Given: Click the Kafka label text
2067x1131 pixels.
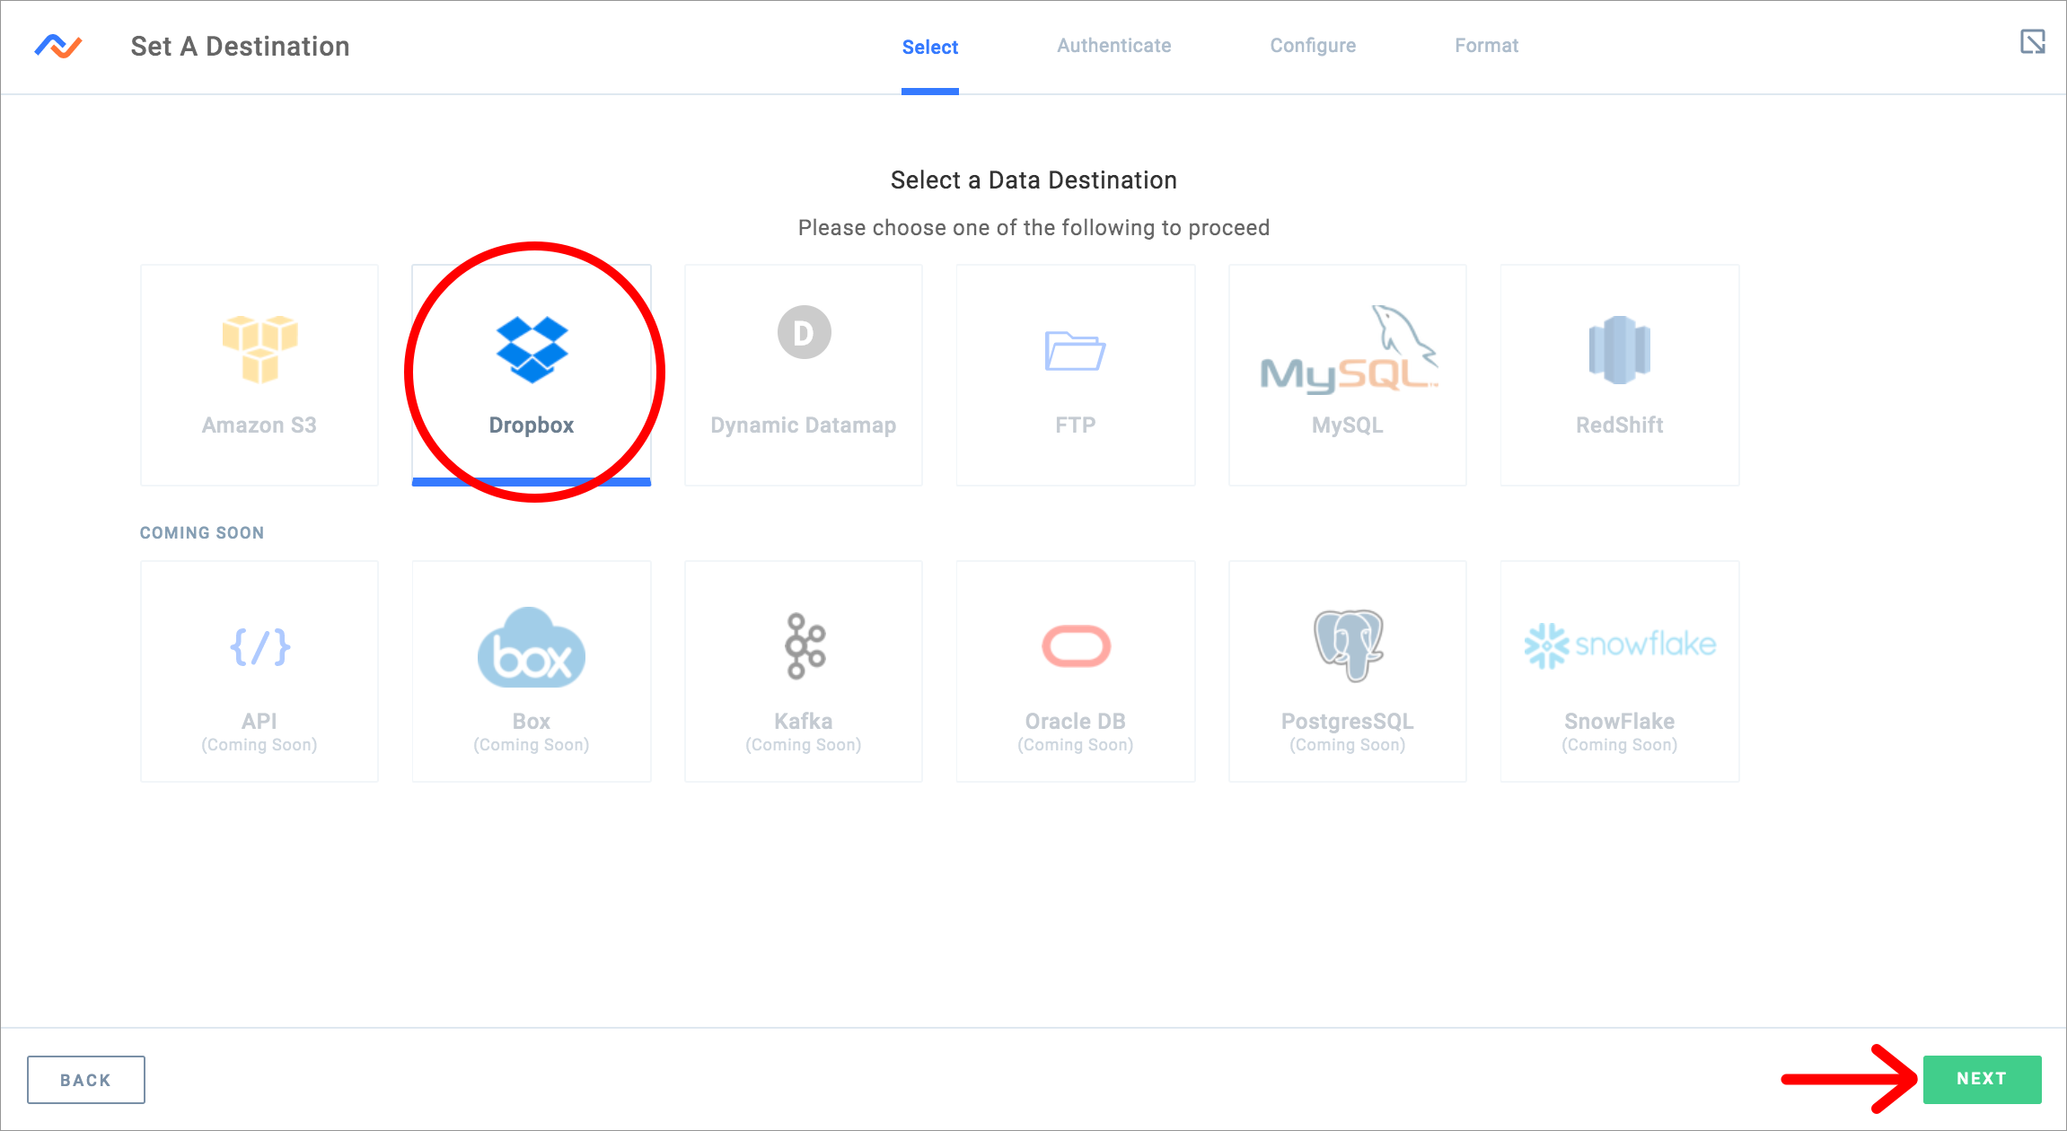Looking at the screenshot, I should coord(804,722).
